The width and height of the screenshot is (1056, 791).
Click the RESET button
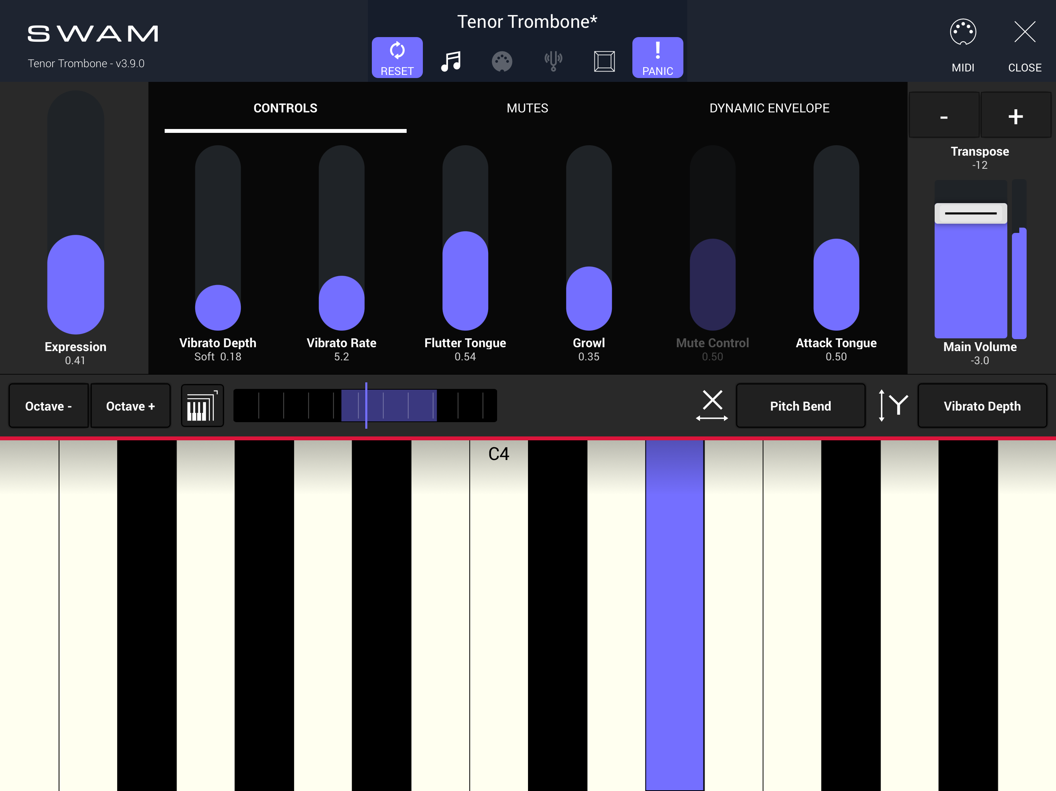pyautogui.click(x=397, y=57)
